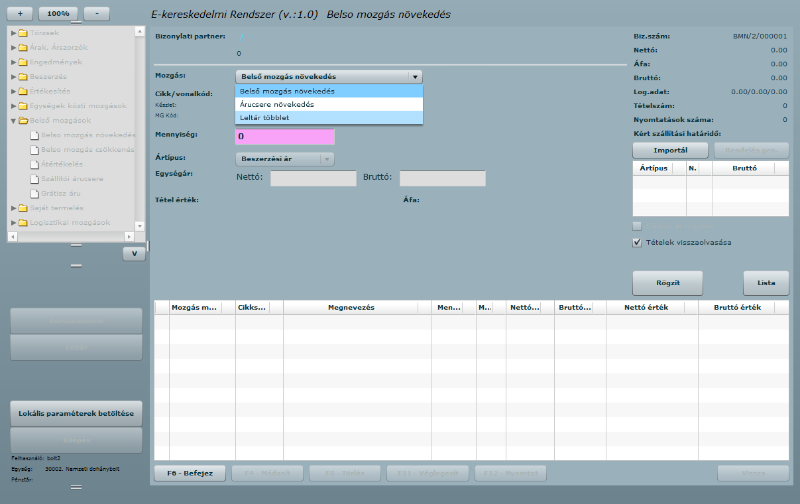The width and height of the screenshot is (800, 504).
Task: Click the Nettó unit price field
Action: (314, 178)
